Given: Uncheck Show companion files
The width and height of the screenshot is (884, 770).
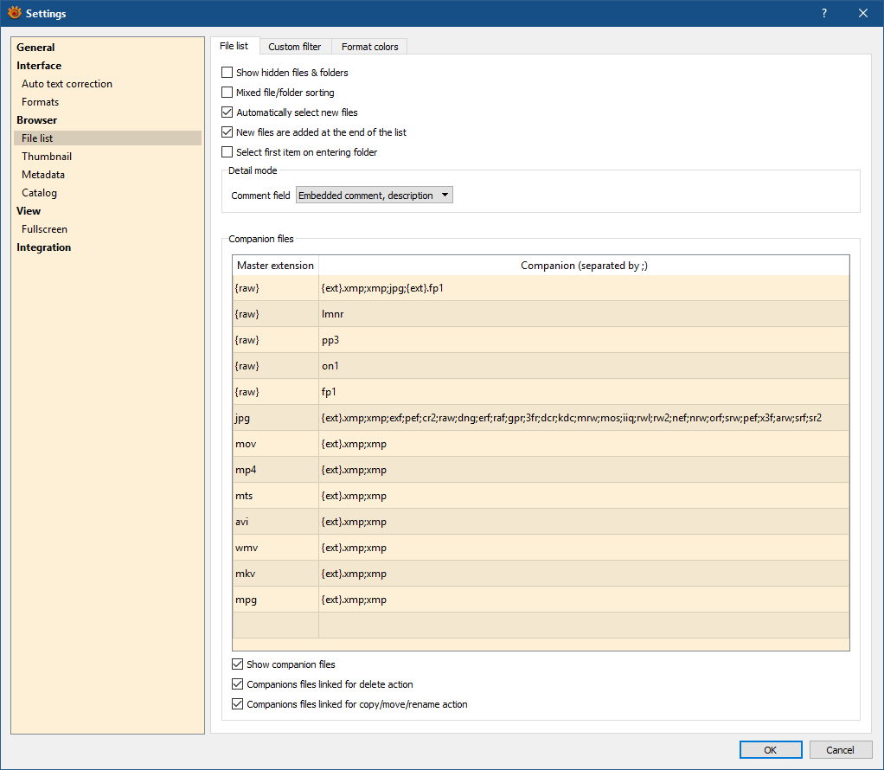Looking at the screenshot, I should click(x=238, y=664).
